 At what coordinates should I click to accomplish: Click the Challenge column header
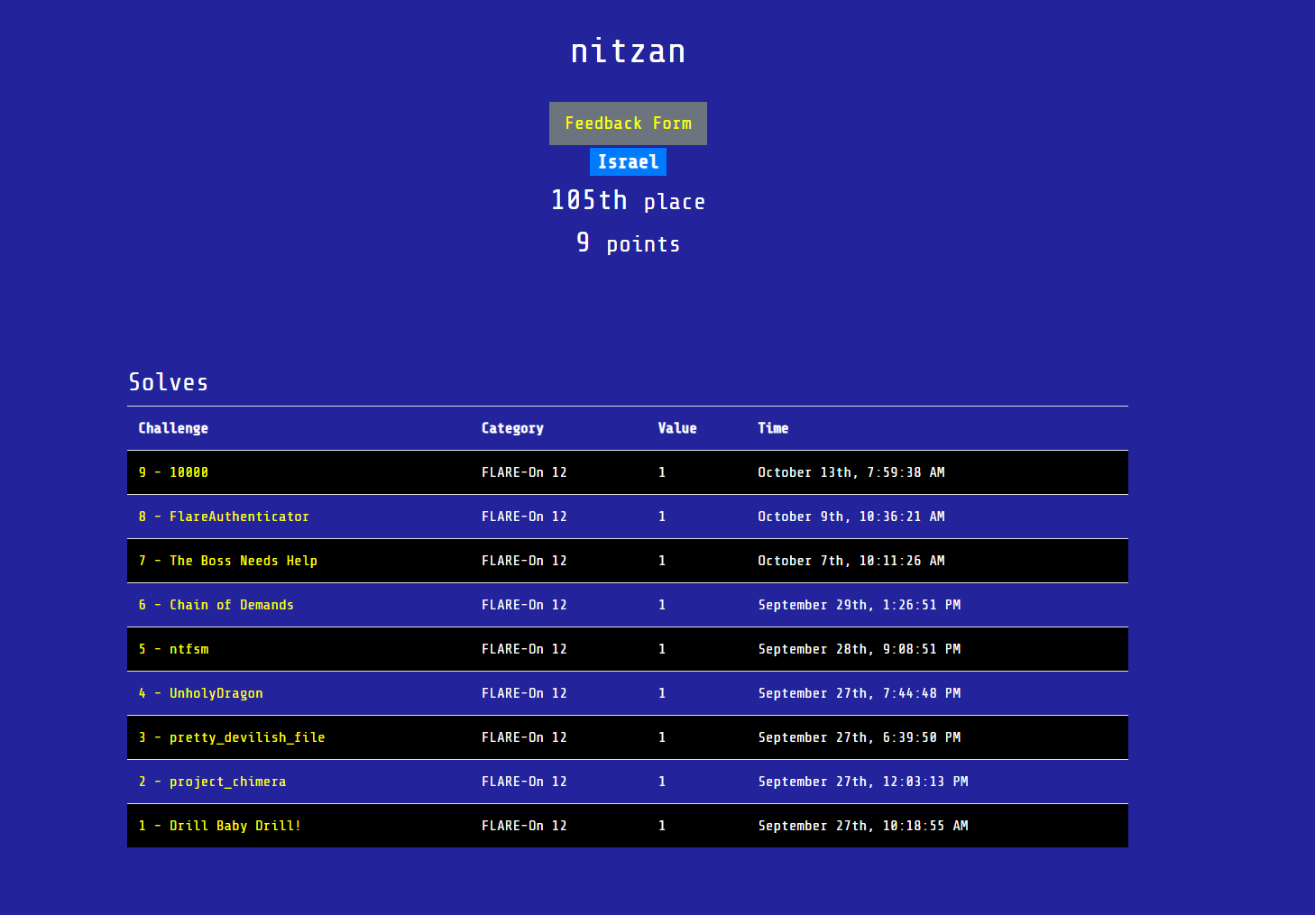173,428
